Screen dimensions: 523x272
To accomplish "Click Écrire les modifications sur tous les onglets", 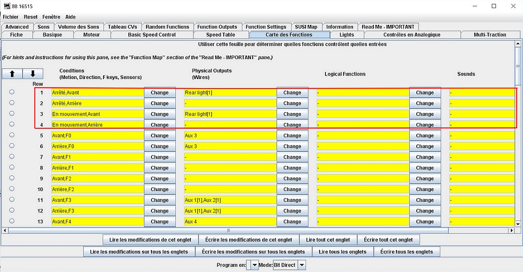I will pos(253,252).
